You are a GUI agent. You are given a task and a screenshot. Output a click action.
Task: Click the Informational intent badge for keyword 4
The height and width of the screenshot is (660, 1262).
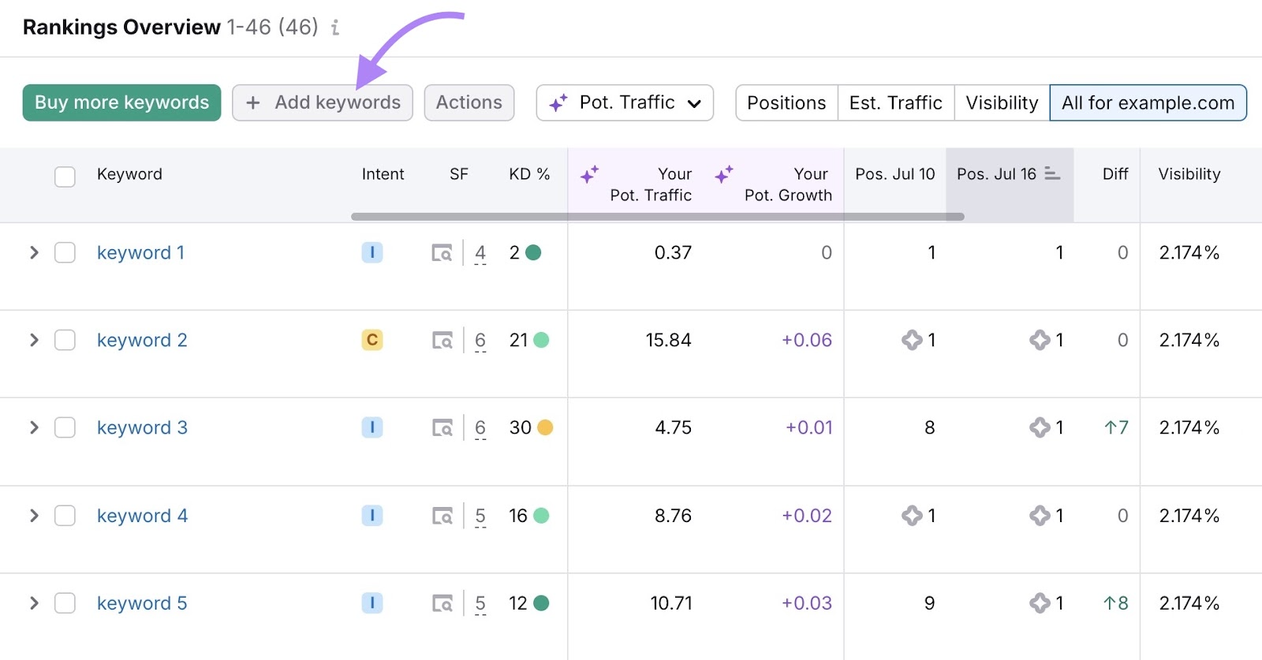click(x=372, y=516)
